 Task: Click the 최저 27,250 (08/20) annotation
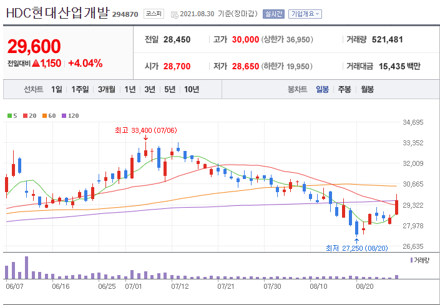[356, 248]
